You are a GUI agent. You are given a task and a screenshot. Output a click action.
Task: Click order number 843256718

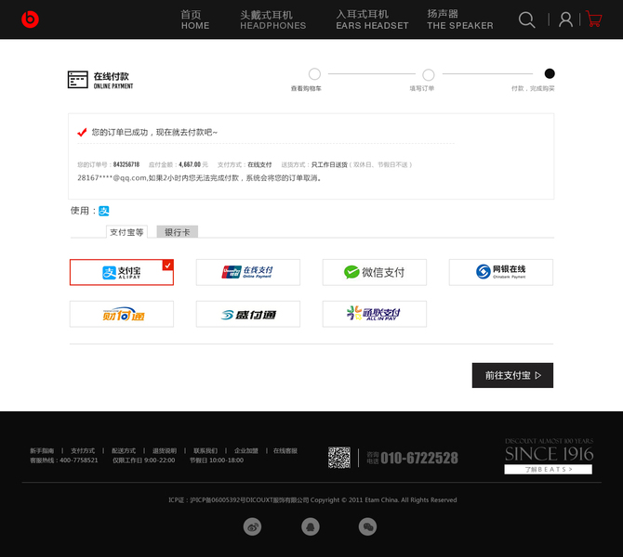[x=126, y=164]
